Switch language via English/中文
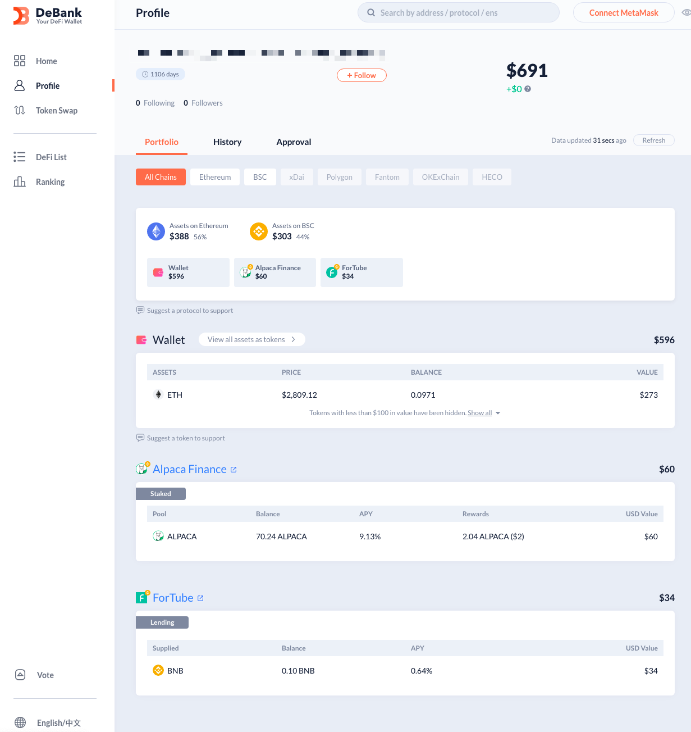The height and width of the screenshot is (732, 691). (x=59, y=723)
